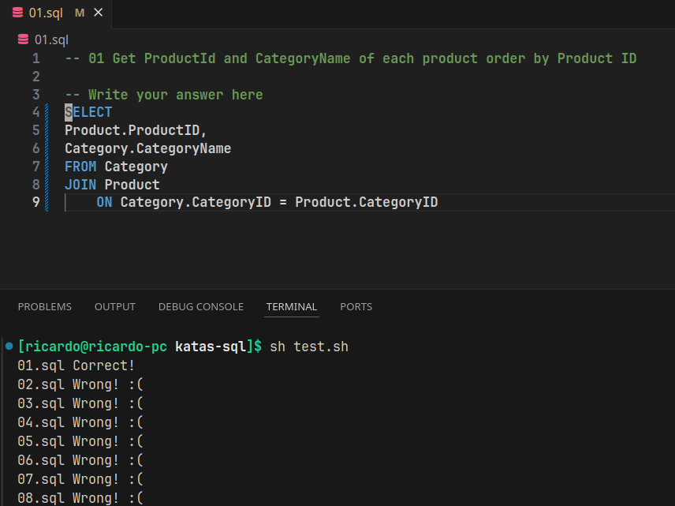Click the database icon in the breadcrumb
The width and height of the screenshot is (675, 506).
tap(22, 39)
